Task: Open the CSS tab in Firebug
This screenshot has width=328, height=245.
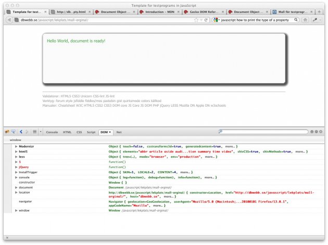Action: 79,132
